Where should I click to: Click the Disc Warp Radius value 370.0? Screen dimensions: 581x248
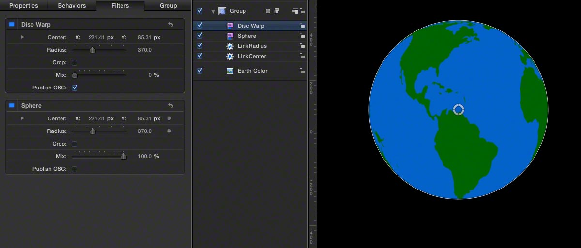point(145,50)
